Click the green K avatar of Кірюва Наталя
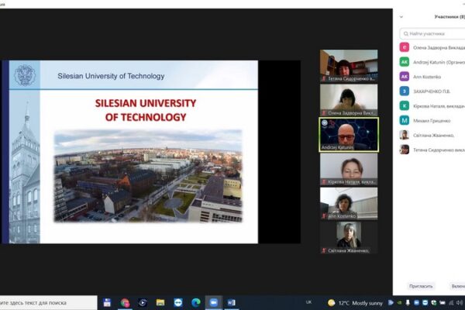The width and height of the screenshot is (465, 310). click(x=405, y=106)
